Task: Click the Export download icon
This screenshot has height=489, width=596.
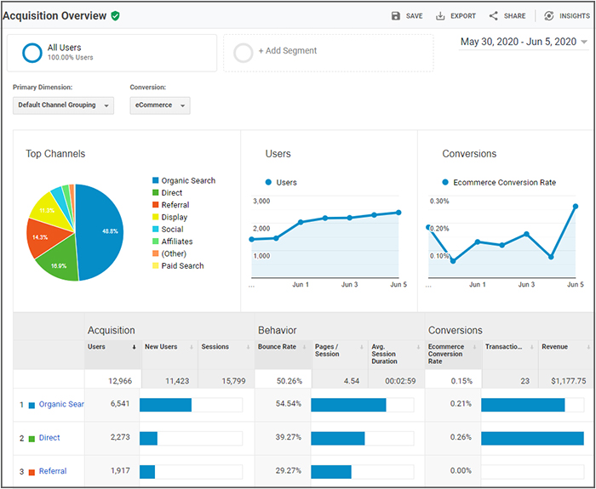Action: click(x=440, y=16)
